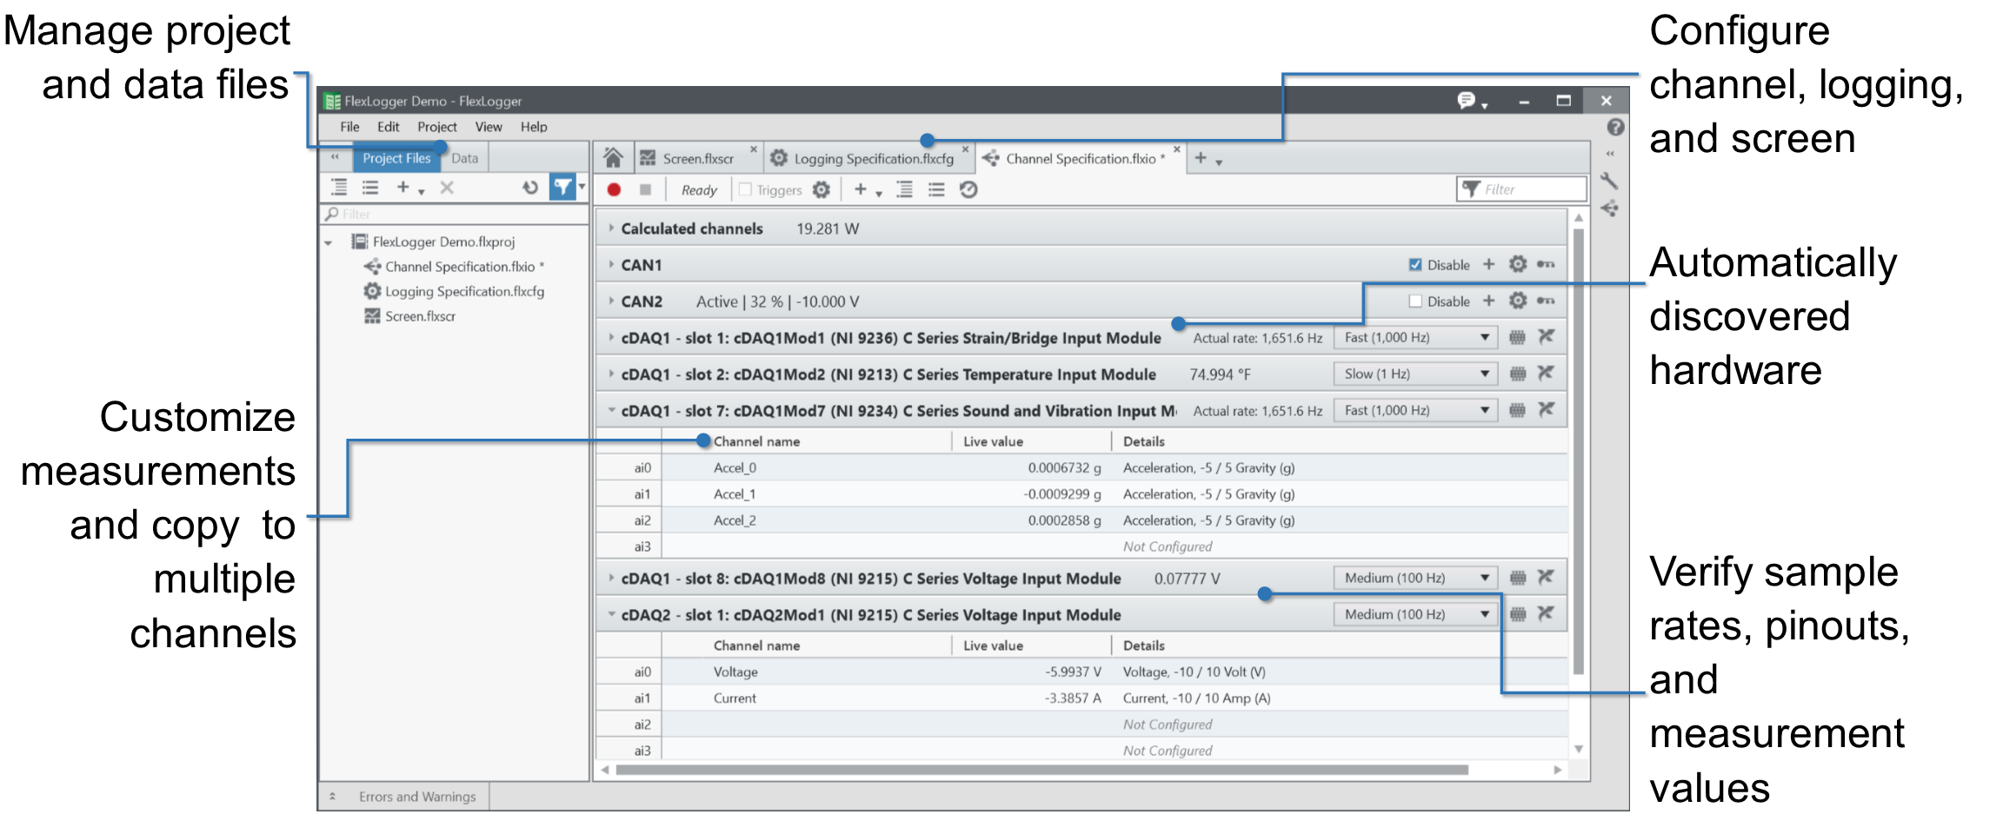The height and width of the screenshot is (834, 2003).
Task: Switch to the Data tab
Action: click(465, 158)
